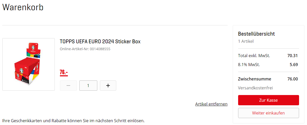Image resolution: width=307 pixels, height=125 pixels.
Task: Open TOPPS UEFA EURO 2024 Sticker Box title
Action: (x=100, y=41)
